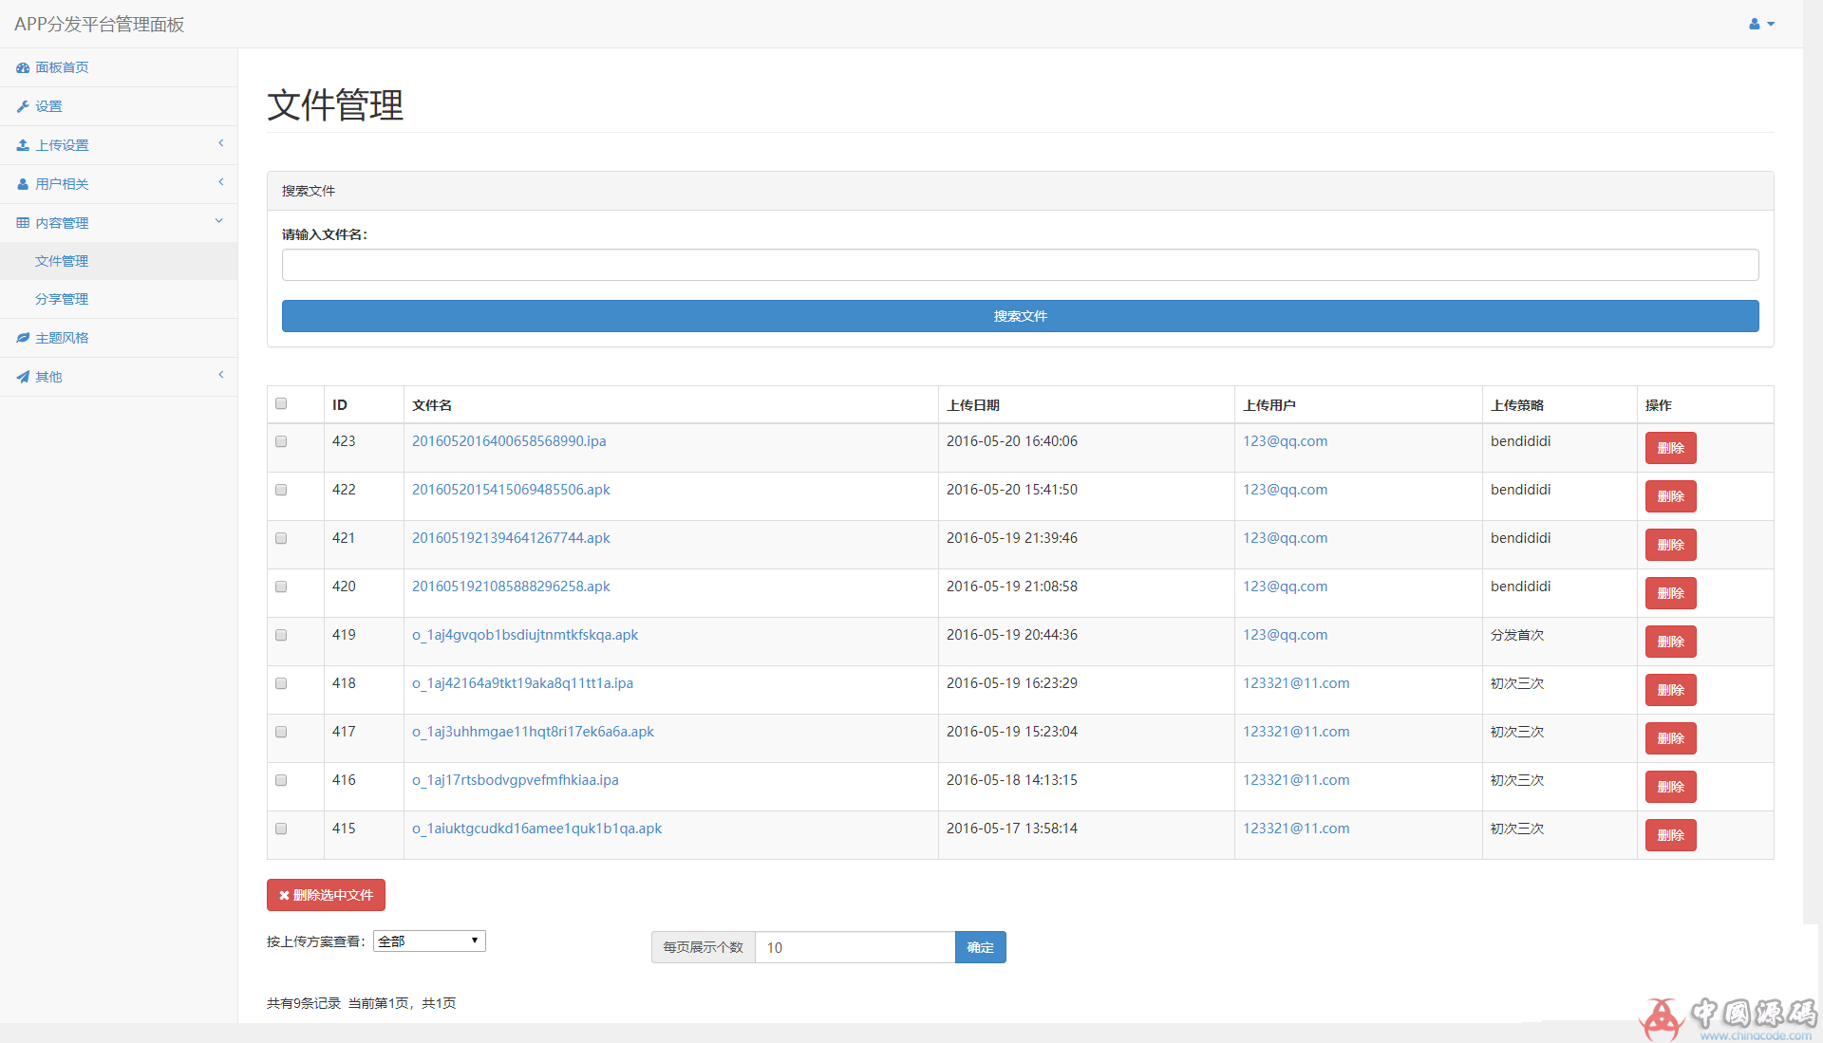Click the table icon next to 内容管理
The height and width of the screenshot is (1043, 1823).
coord(23,223)
